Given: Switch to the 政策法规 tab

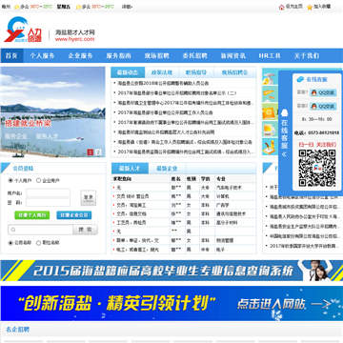Looking at the screenshot, I should click(x=162, y=72).
